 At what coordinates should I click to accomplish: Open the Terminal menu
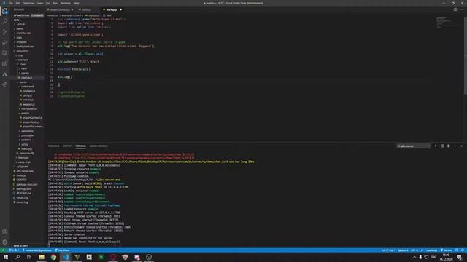pos(65,3)
